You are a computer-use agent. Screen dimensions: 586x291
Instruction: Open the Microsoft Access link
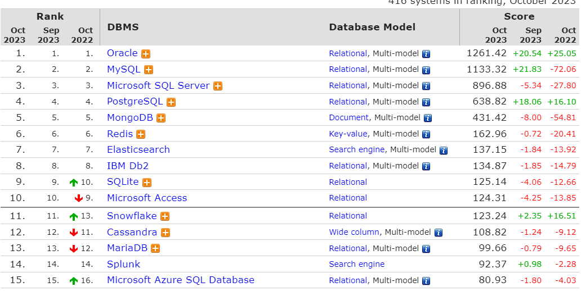click(147, 198)
